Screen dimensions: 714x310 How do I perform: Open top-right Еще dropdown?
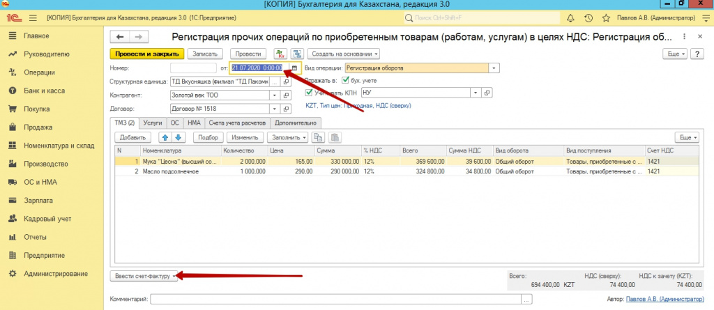(676, 54)
